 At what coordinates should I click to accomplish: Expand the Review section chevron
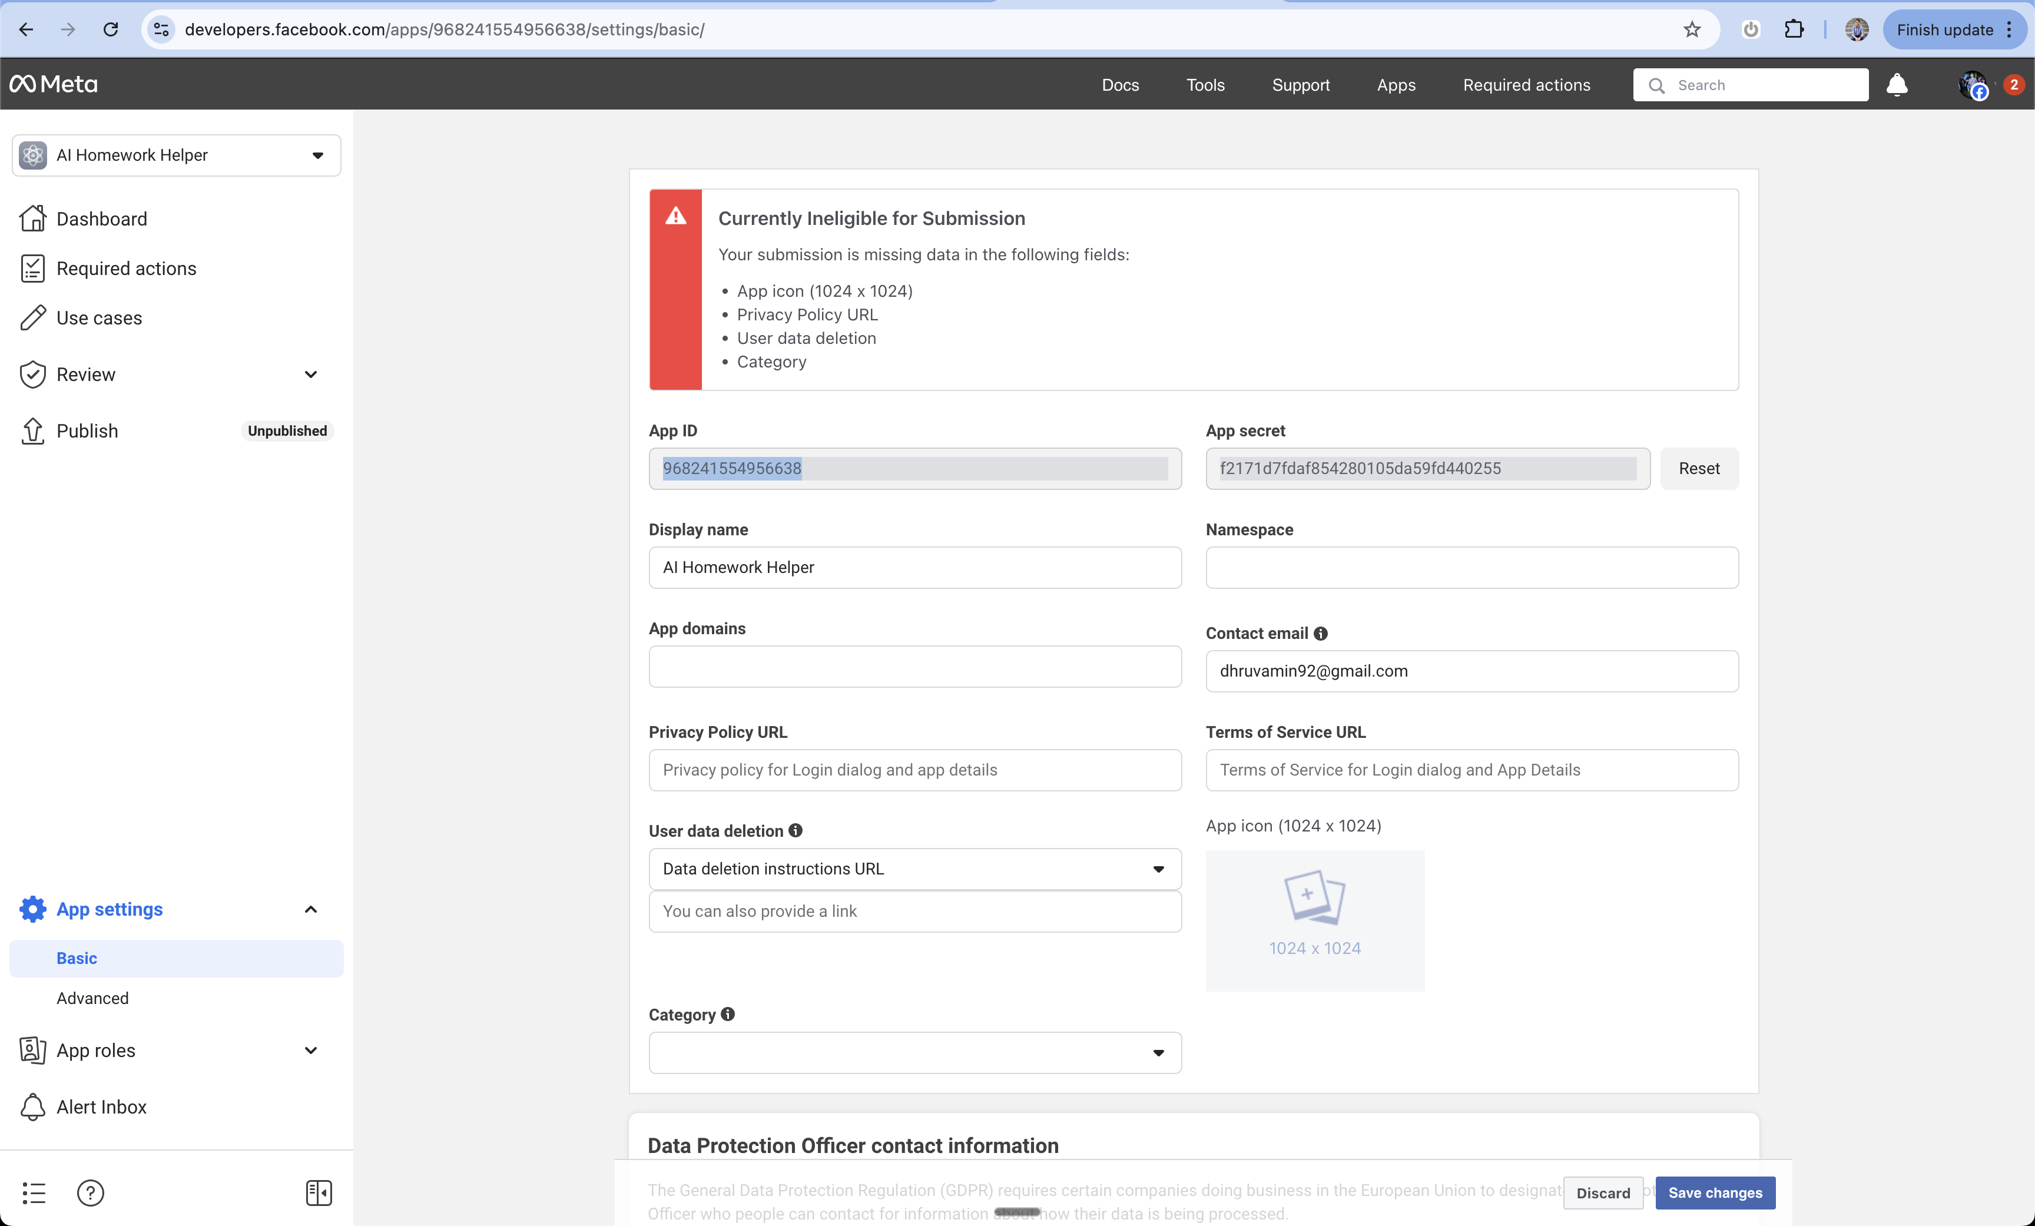(310, 375)
